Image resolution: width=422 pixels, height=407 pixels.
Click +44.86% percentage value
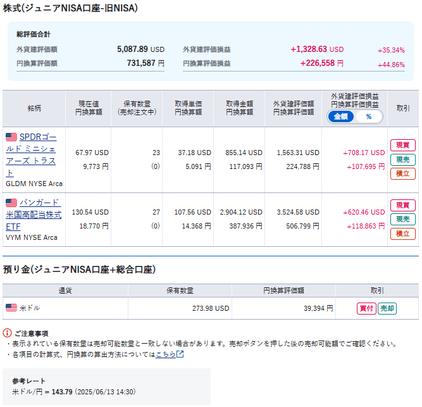coord(391,65)
